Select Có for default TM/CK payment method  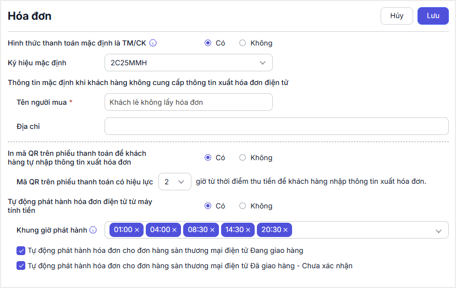coord(207,43)
